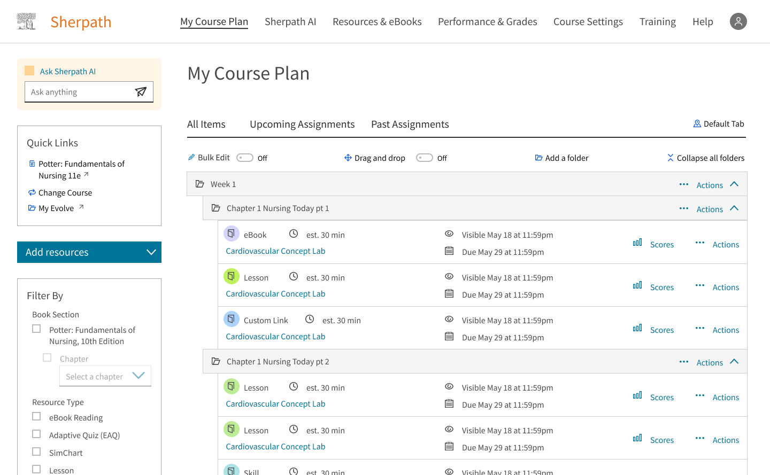
Task: Click the Sherpath tree logo icon
Action: coord(26,21)
